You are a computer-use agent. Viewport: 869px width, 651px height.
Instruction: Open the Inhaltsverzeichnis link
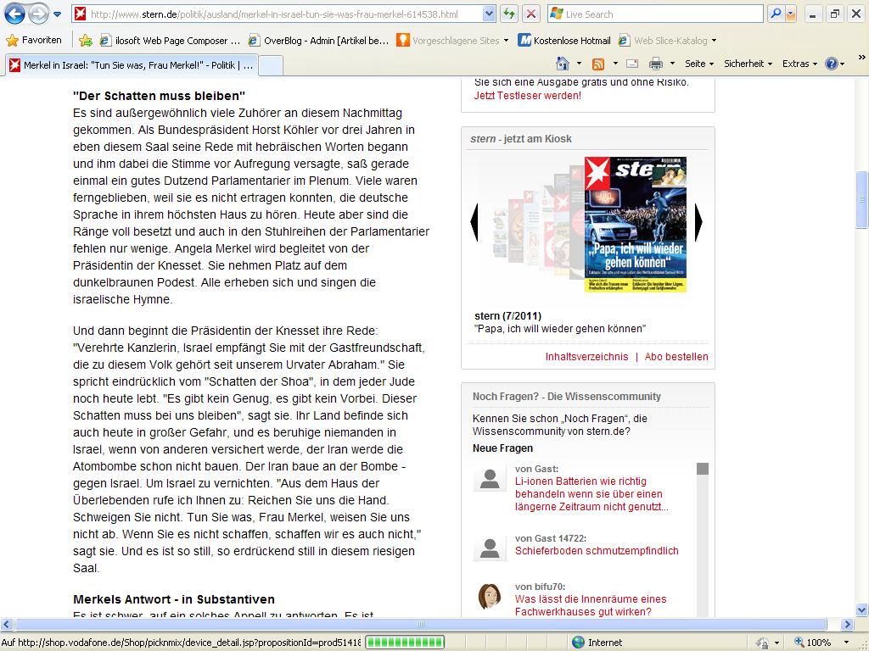(x=586, y=357)
